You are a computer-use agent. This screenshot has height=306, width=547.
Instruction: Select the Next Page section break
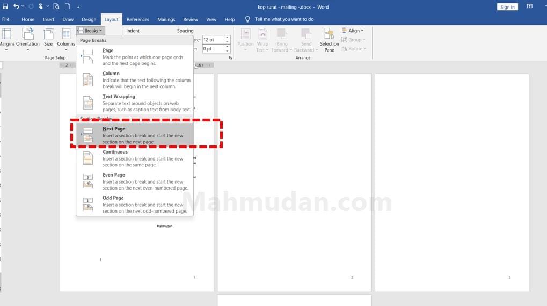(135, 135)
